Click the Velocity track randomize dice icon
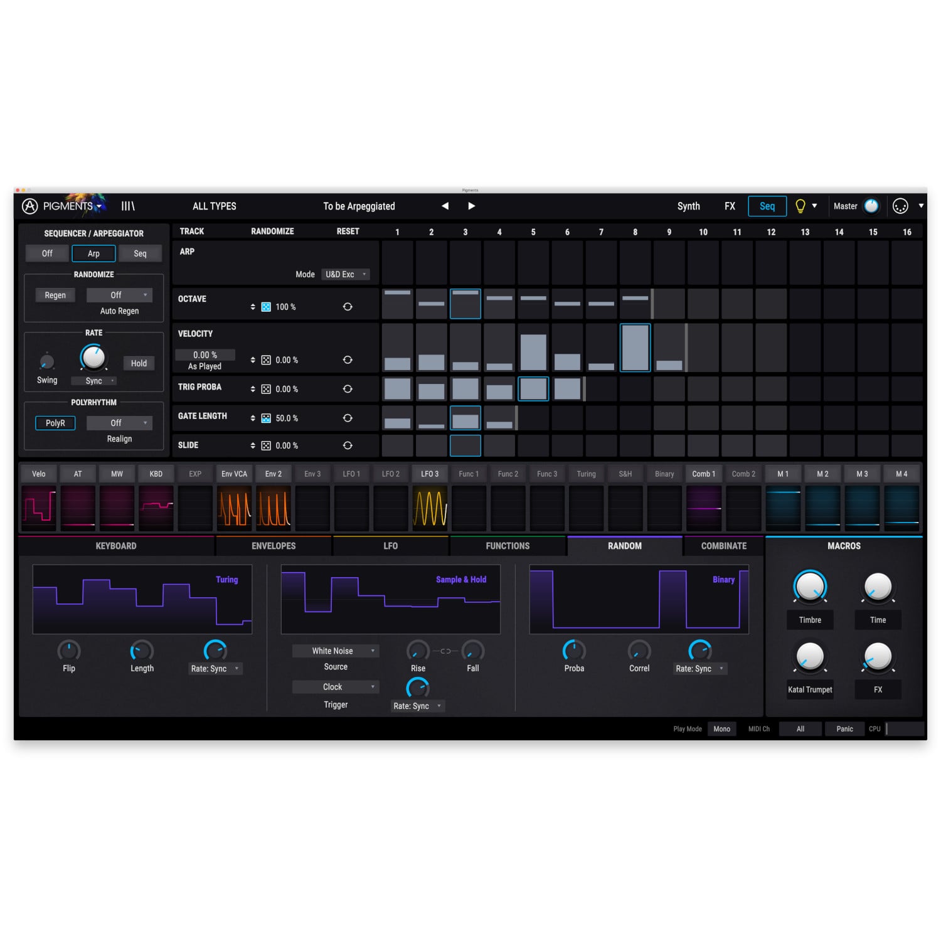The width and height of the screenshot is (941, 941). point(266,360)
